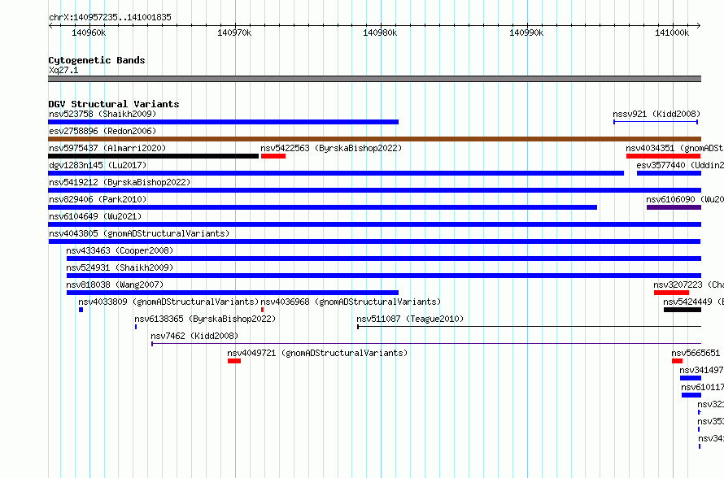
Task: Click the 141000k ruler tick label
Action: tap(672, 33)
